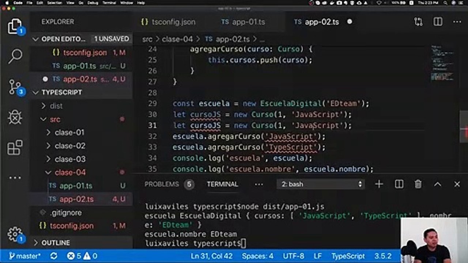Open the Manage gear icon
This screenshot has height=263, width=468.
pos(15,234)
